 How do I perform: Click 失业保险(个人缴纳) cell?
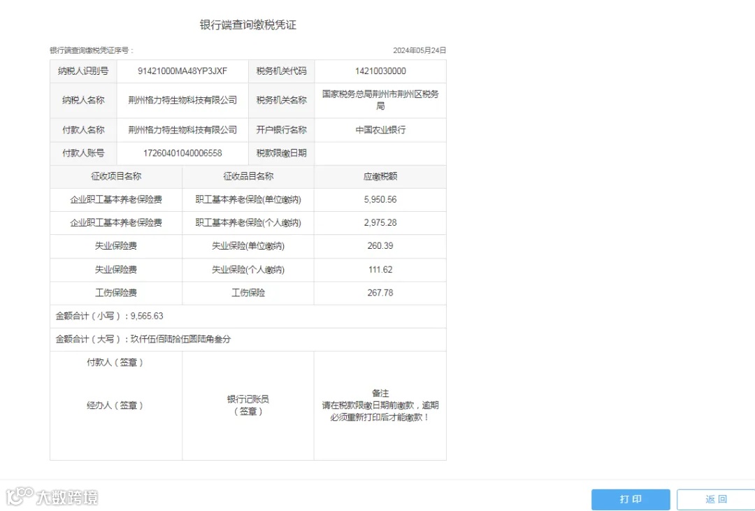(248, 270)
